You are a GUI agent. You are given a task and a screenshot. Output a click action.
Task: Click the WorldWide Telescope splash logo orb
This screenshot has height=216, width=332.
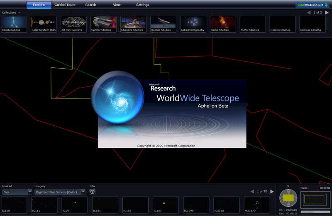pyautogui.click(x=118, y=97)
